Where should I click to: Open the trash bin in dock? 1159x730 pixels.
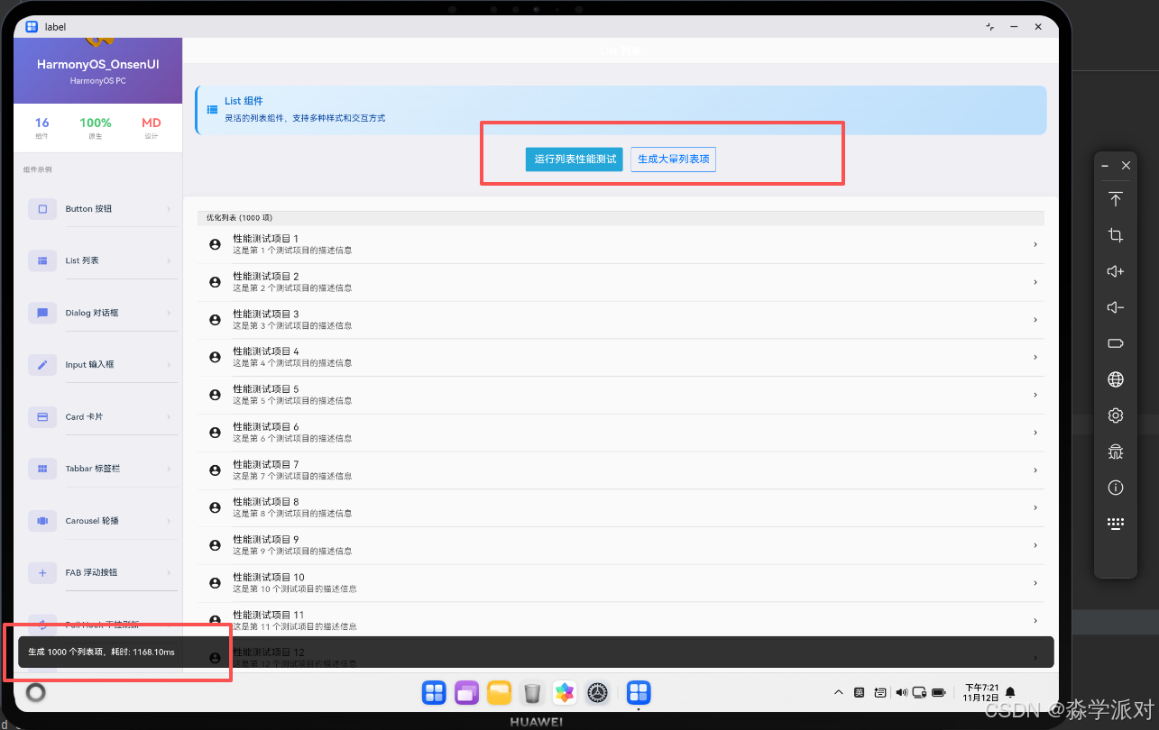tap(532, 692)
